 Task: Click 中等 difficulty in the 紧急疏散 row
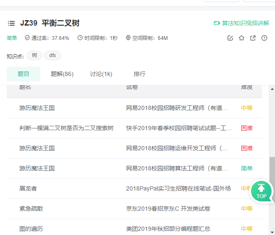(x=247, y=209)
